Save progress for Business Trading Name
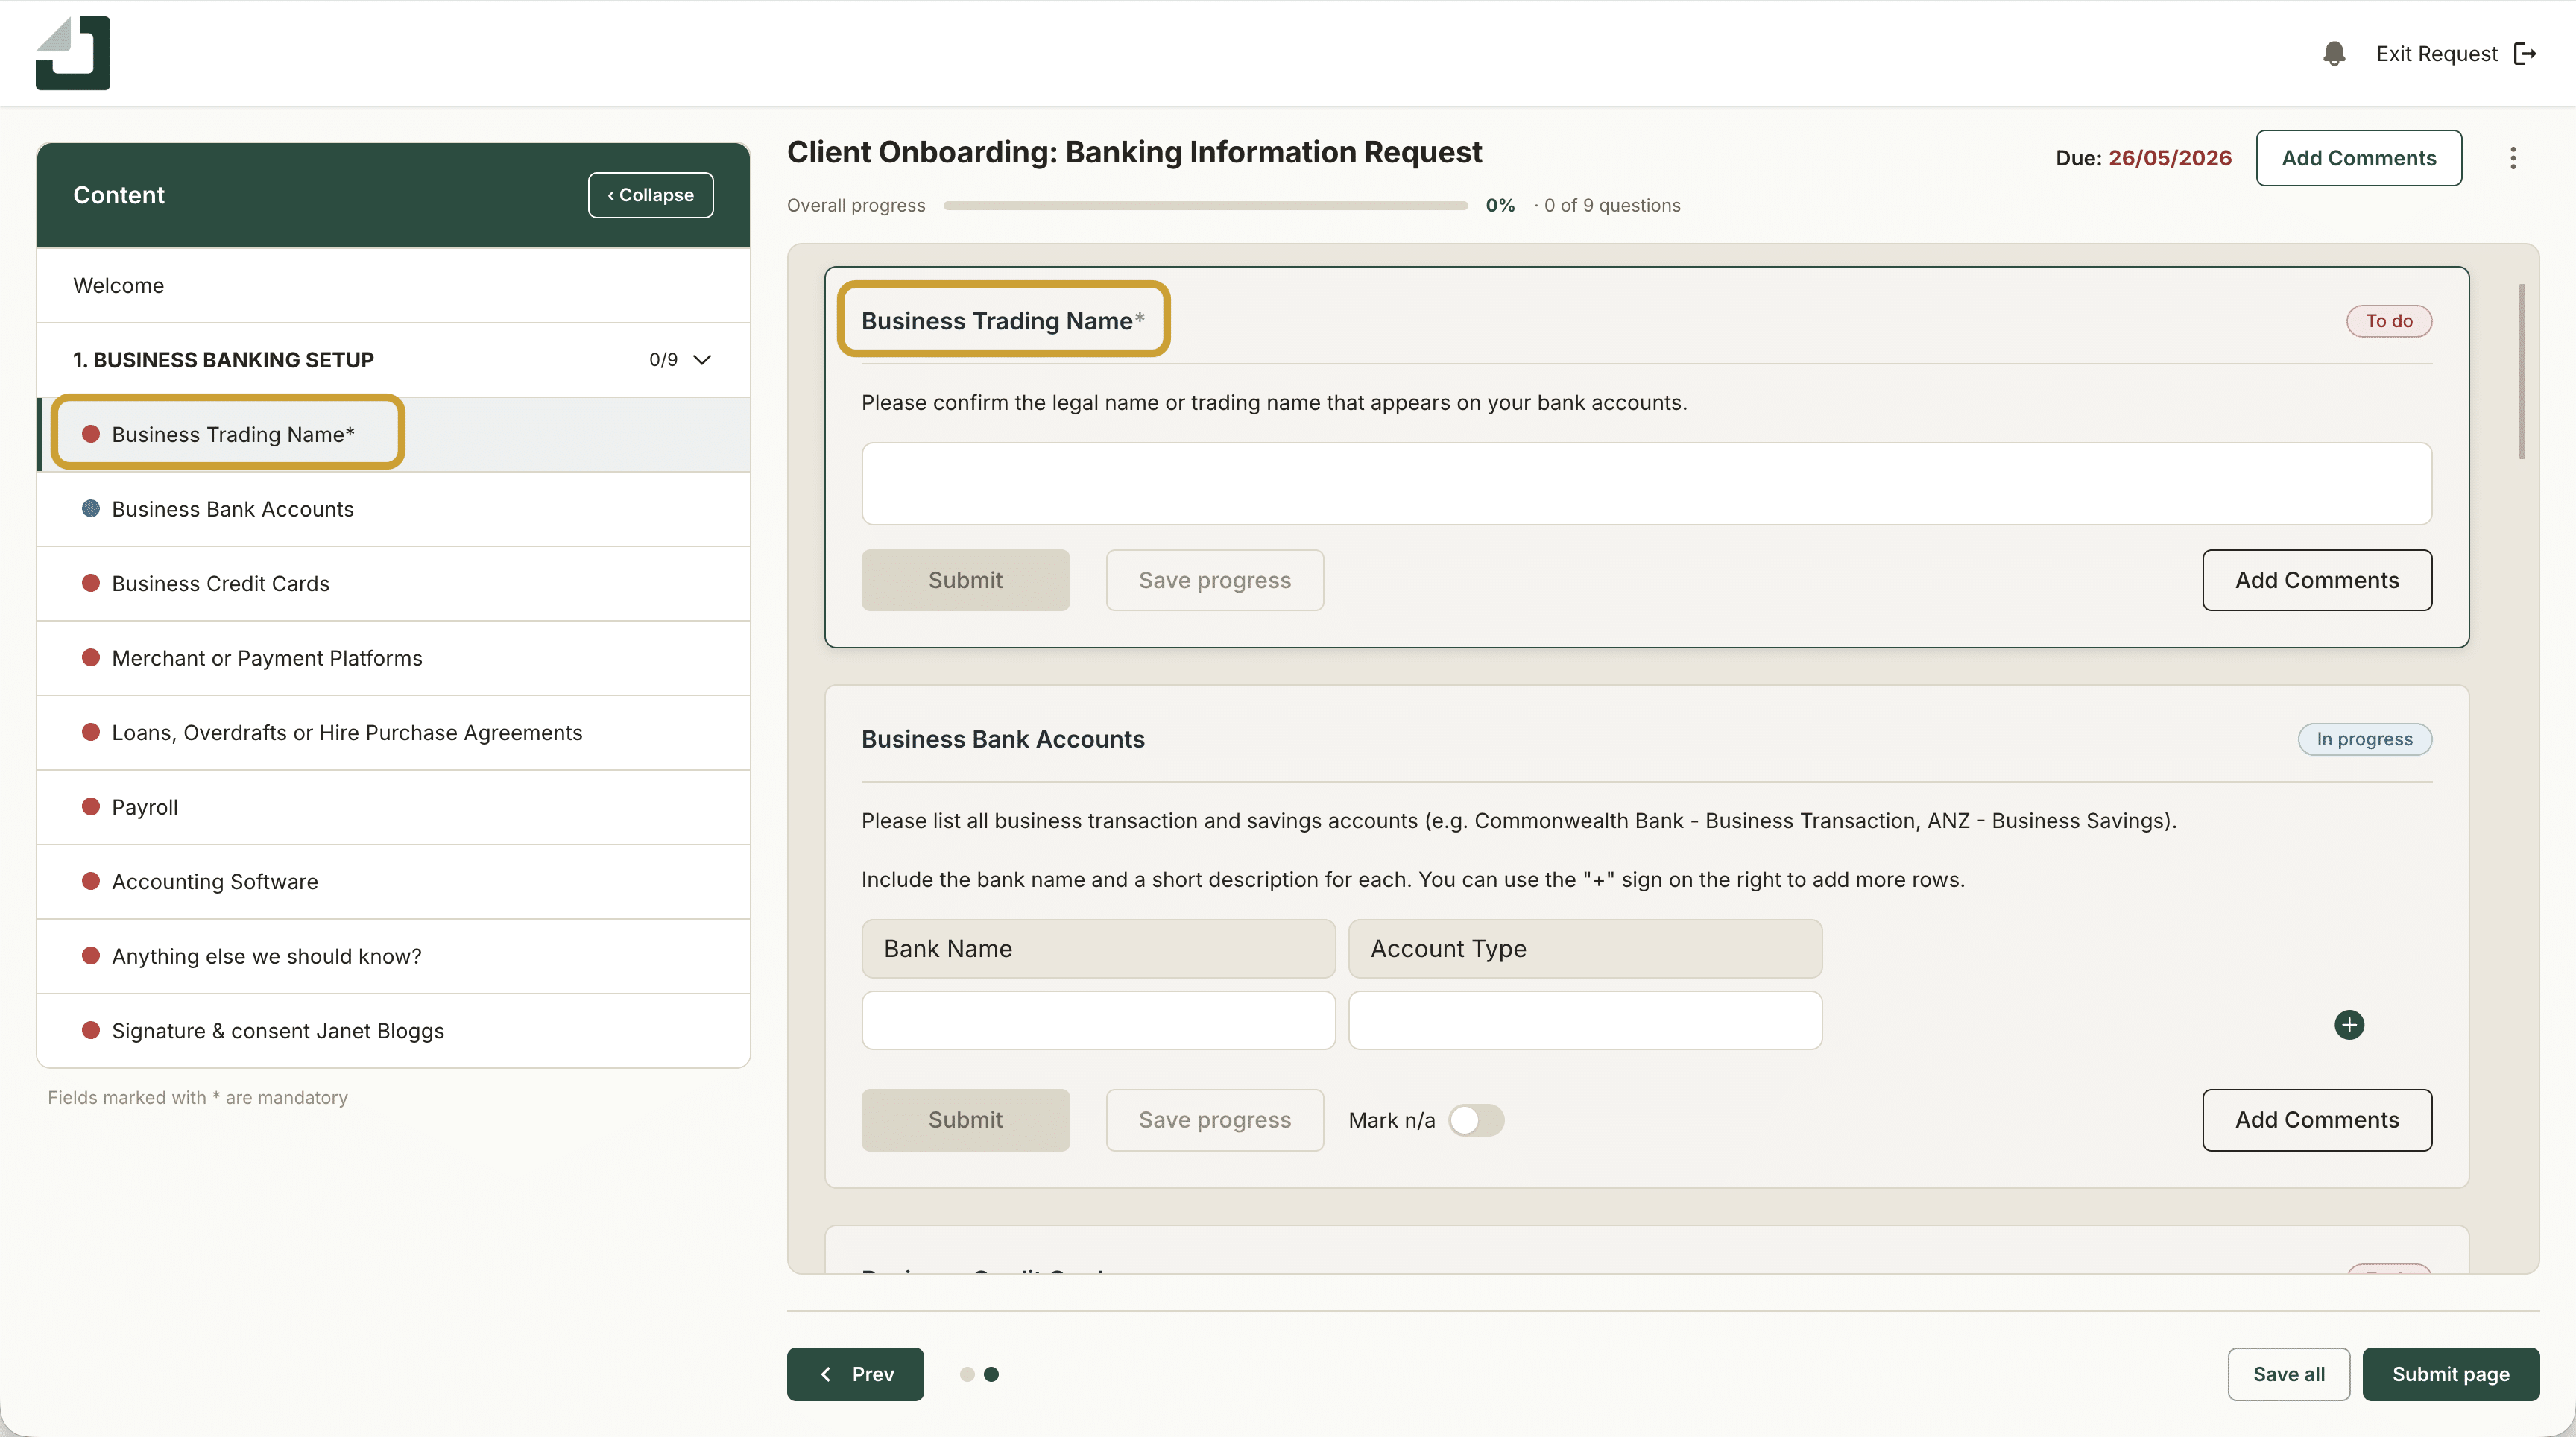Viewport: 2576px width, 1437px height. [x=1214, y=580]
